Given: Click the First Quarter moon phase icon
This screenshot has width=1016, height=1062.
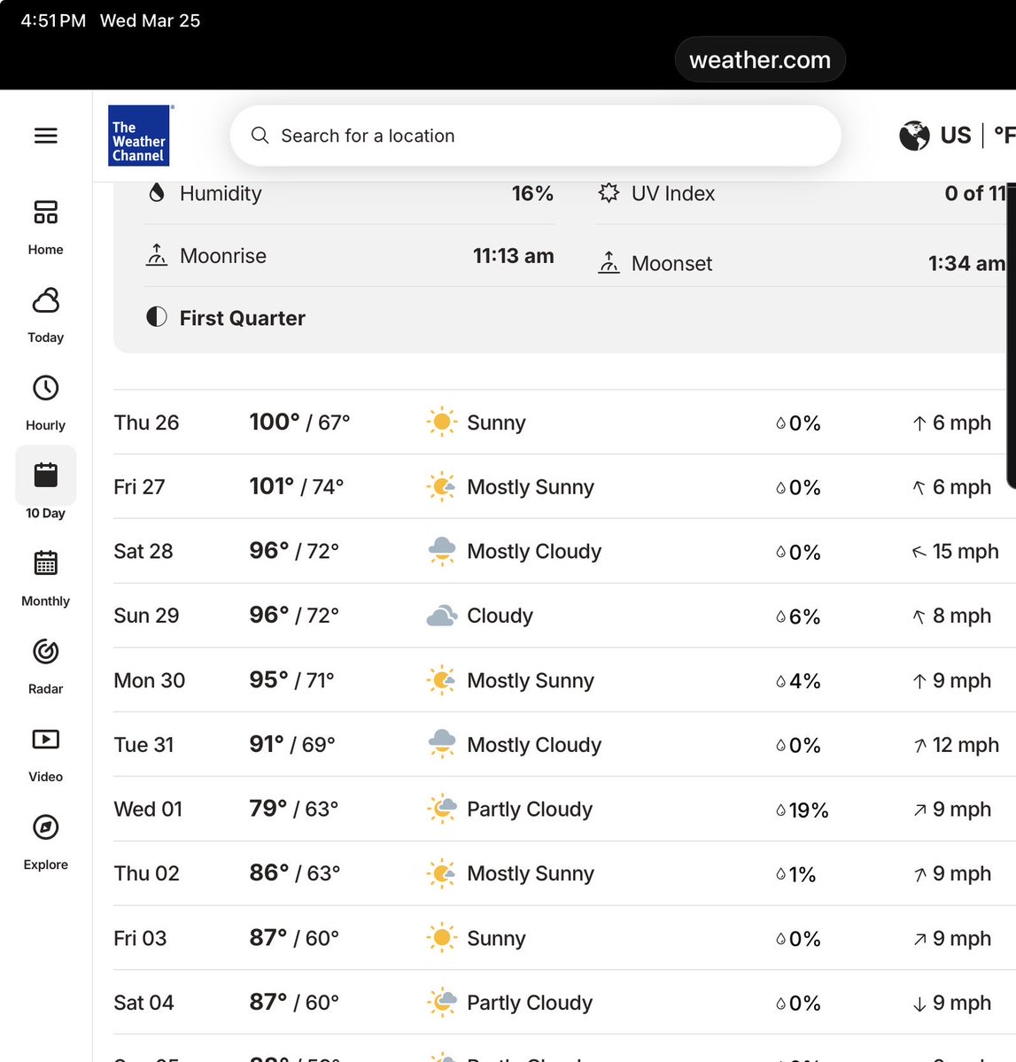Looking at the screenshot, I should click(x=157, y=317).
